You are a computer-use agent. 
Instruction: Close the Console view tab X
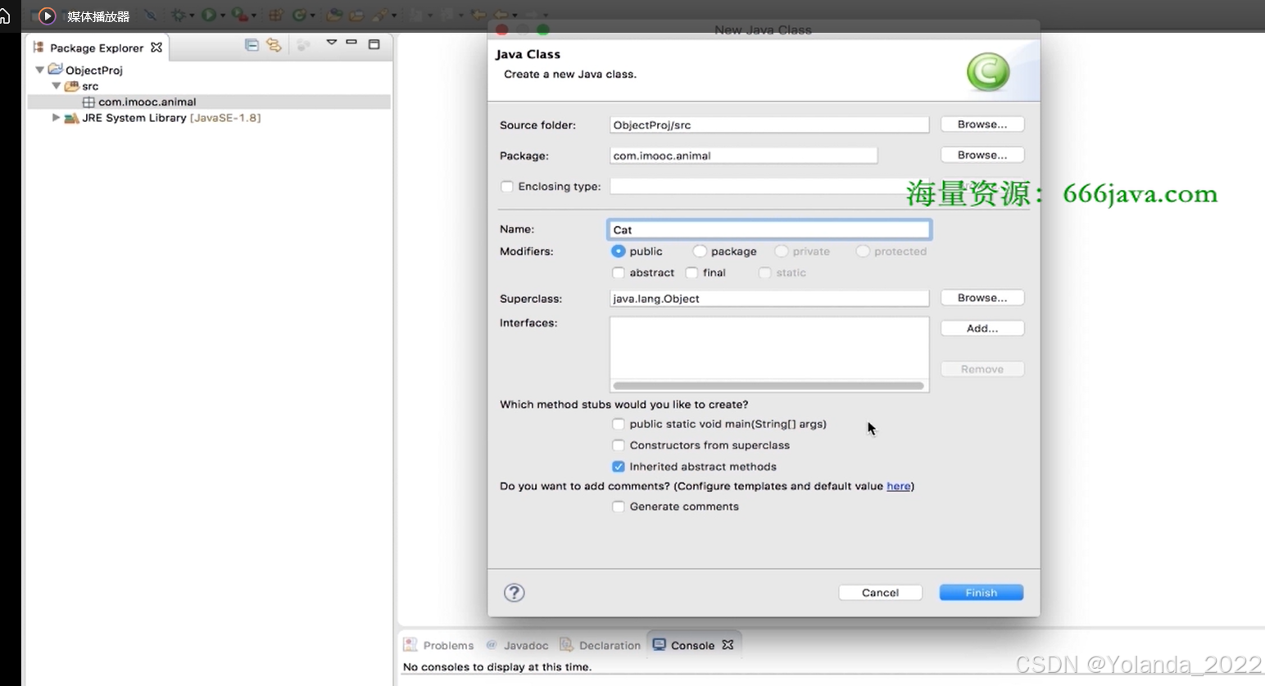(x=728, y=645)
